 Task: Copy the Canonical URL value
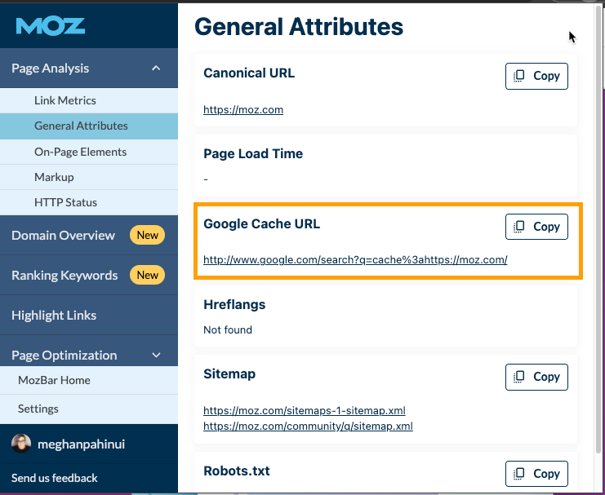pyautogui.click(x=536, y=76)
